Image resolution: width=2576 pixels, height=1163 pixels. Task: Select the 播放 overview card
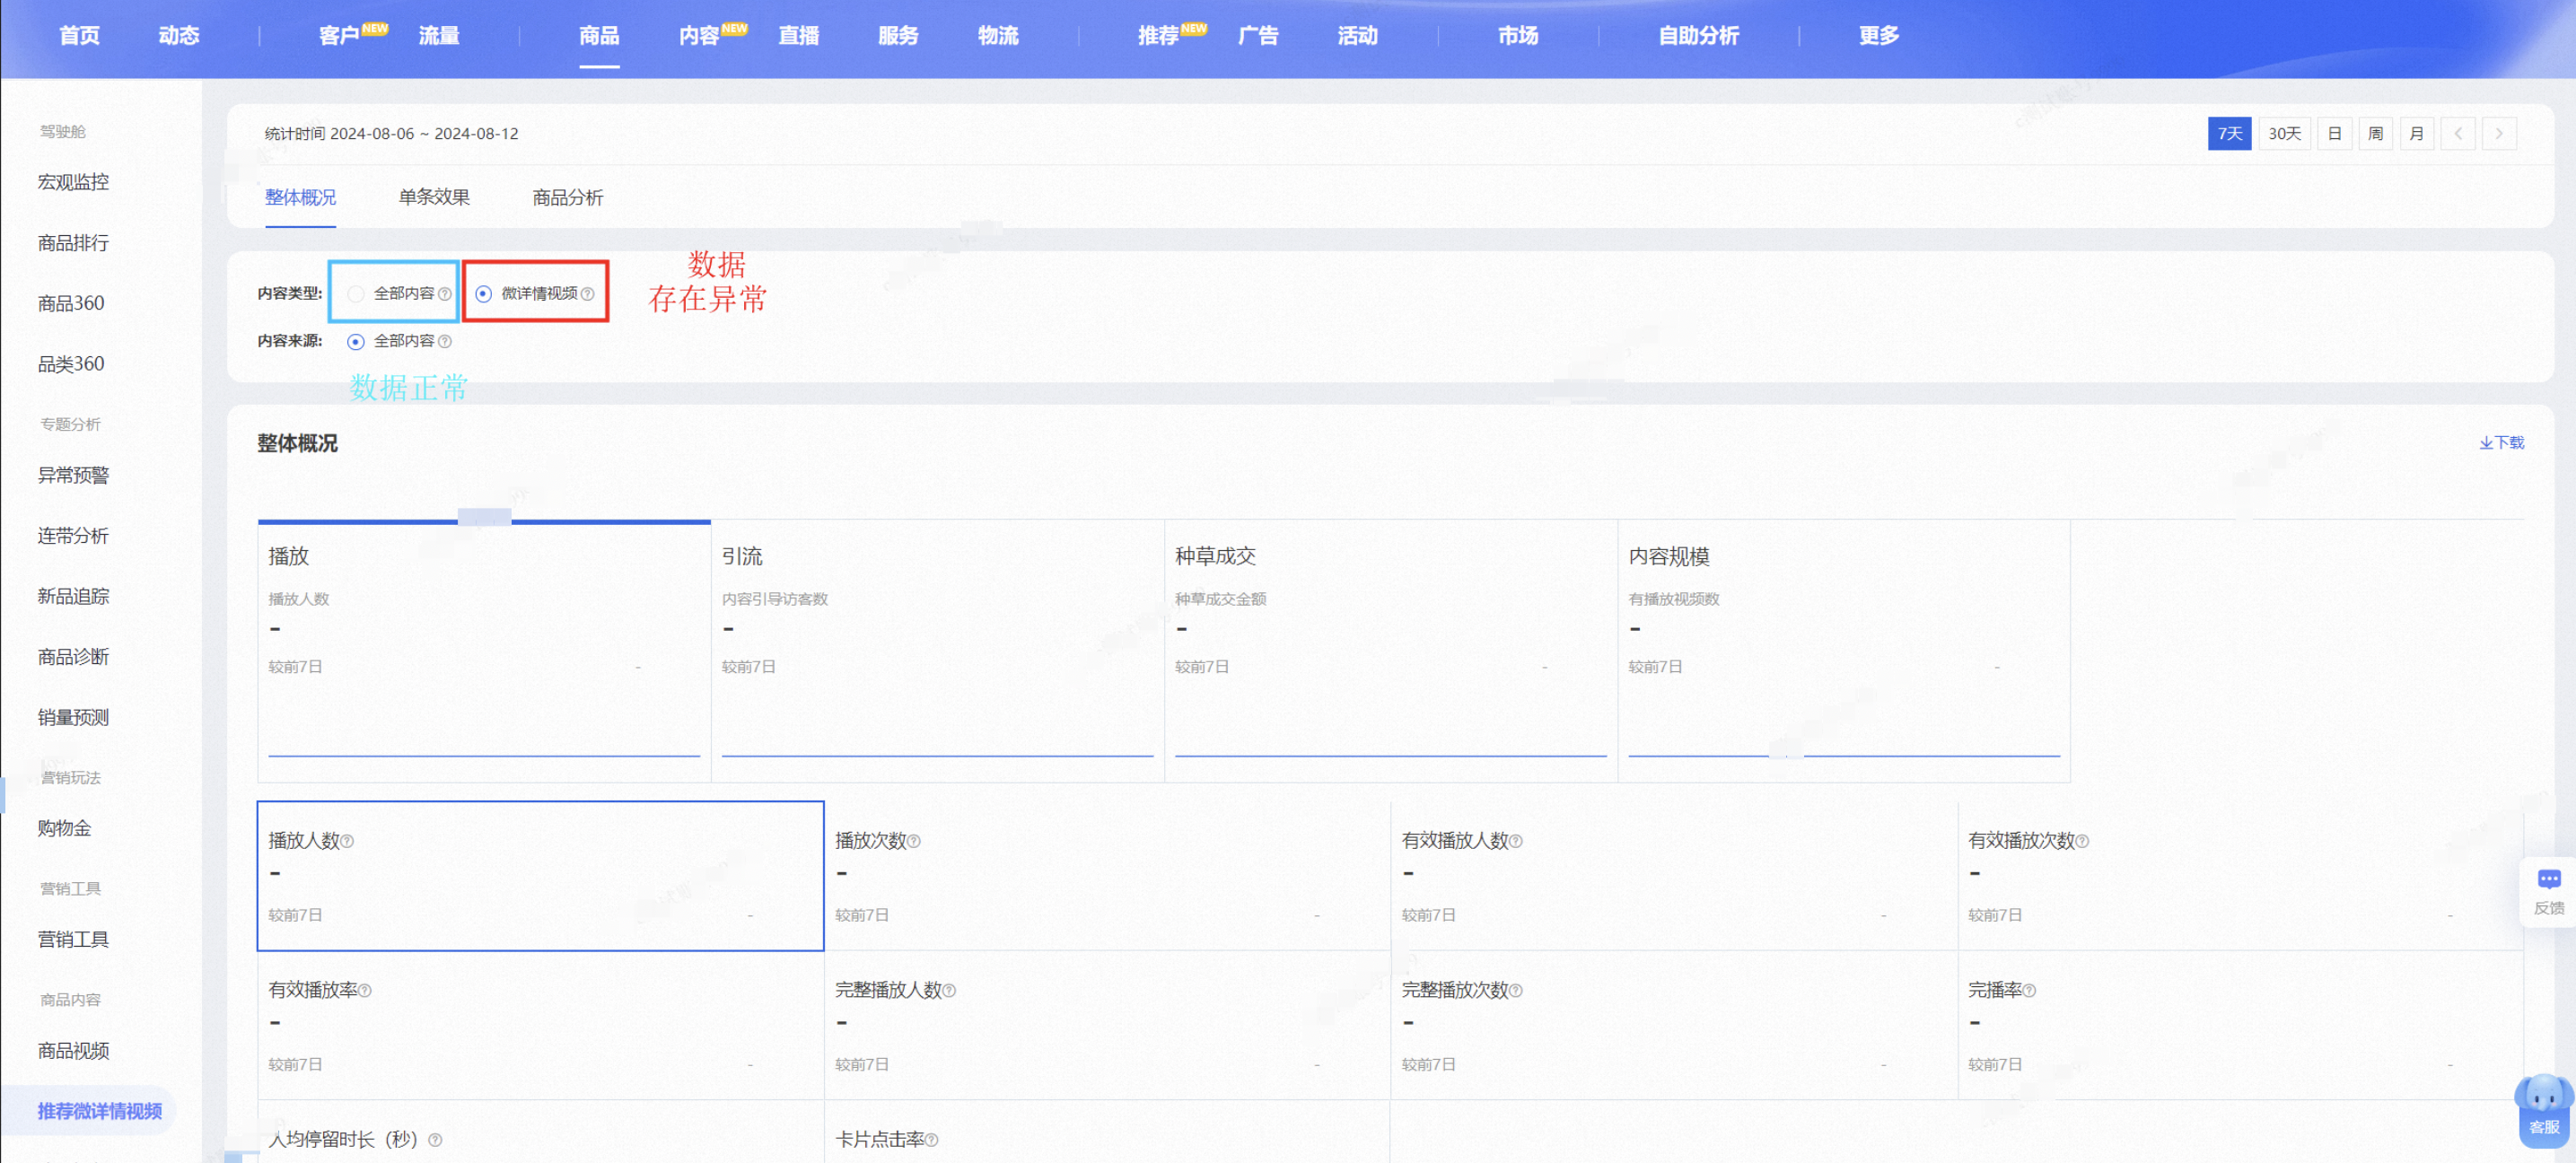[x=484, y=650]
